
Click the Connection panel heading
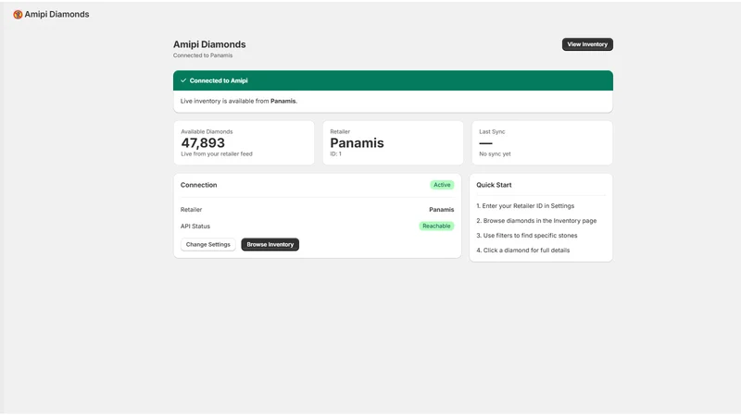click(198, 185)
